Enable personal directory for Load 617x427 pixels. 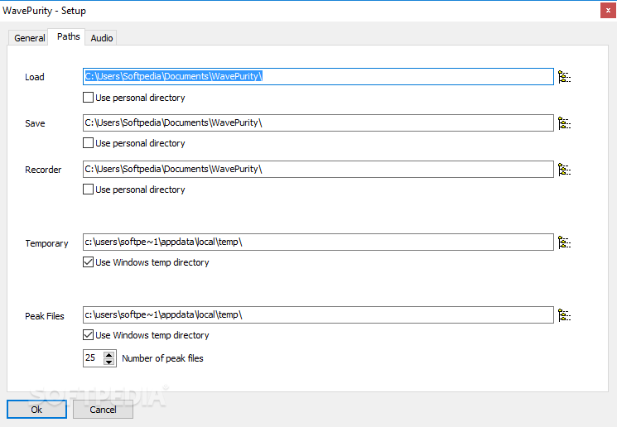click(x=88, y=97)
